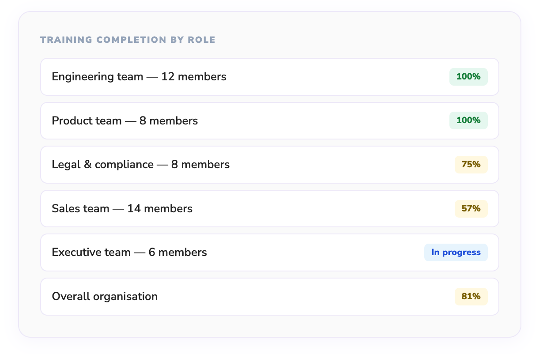The image size is (543, 354).
Task: Select the Engineering team row
Action: 269,76
